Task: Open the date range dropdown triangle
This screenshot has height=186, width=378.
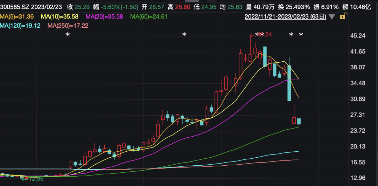Action: click(332, 16)
